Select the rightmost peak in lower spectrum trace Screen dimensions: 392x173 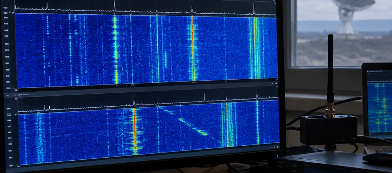pyautogui.click(x=257, y=94)
